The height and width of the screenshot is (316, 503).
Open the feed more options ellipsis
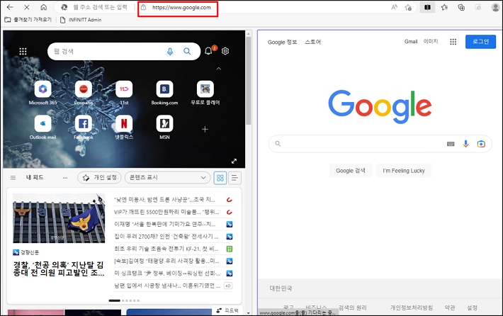pos(65,178)
